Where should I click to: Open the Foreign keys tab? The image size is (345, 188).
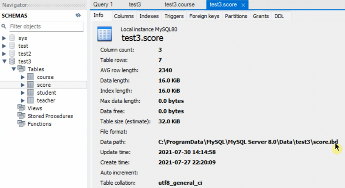204,16
